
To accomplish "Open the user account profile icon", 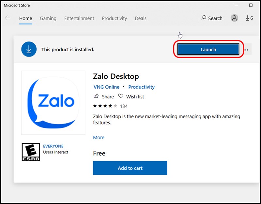I will [x=234, y=18].
